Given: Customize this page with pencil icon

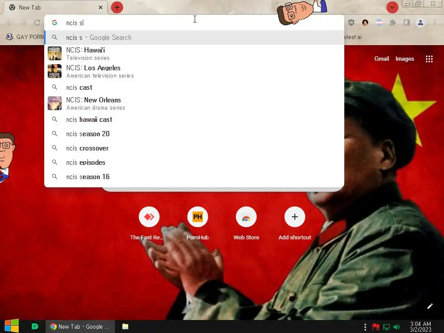Looking at the screenshot, I should [430, 306].
